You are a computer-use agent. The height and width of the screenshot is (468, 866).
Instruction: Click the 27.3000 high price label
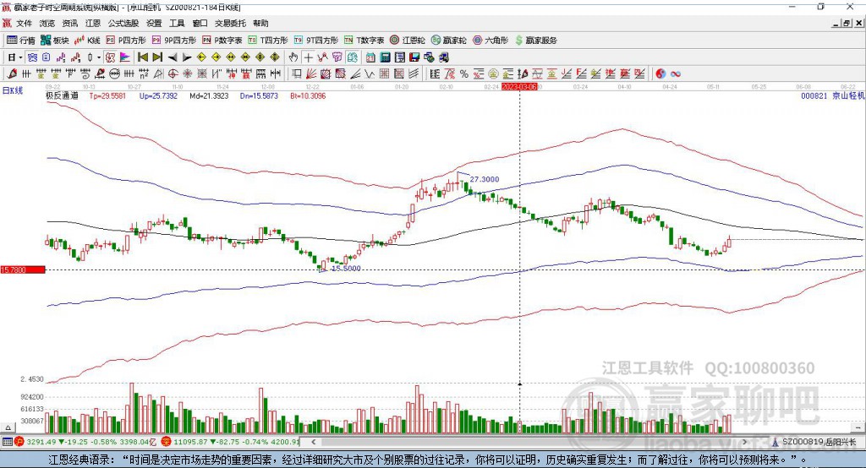[485, 179]
